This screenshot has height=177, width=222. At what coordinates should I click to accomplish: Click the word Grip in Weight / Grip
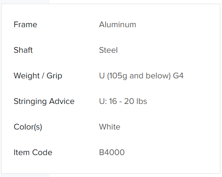[54, 76]
